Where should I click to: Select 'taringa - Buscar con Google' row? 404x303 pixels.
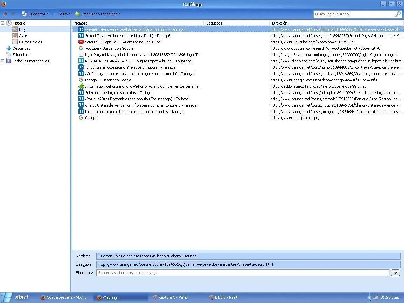click(x=238, y=80)
